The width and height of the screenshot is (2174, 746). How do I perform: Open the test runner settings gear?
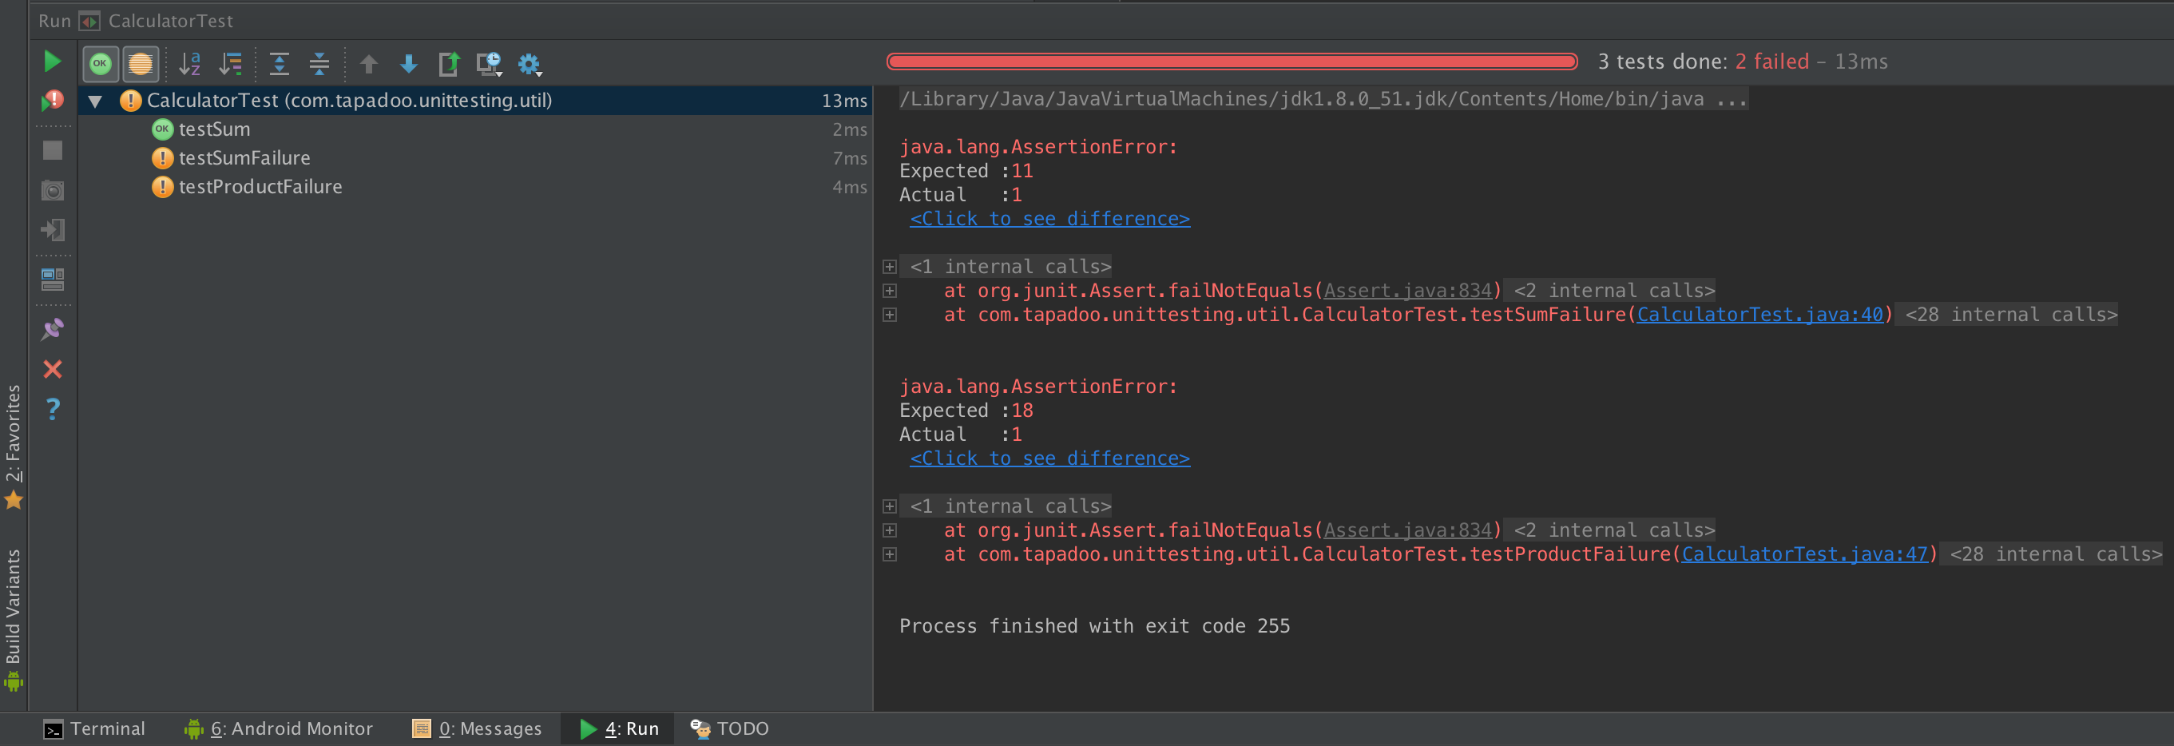pyautogui.click(x=530, y=63)
